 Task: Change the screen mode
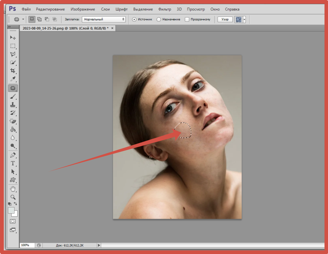click(13, 230)
